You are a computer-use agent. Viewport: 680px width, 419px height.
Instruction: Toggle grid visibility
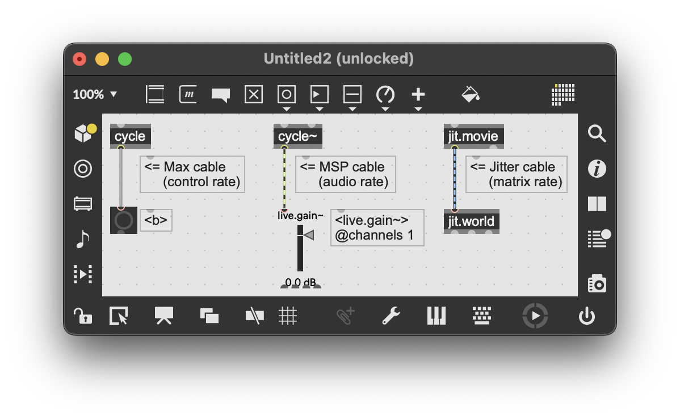(288, 316)
